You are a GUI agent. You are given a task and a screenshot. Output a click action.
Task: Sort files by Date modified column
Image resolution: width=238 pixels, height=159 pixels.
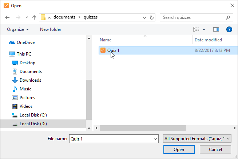pyautogui.click(x=208, y=40)
